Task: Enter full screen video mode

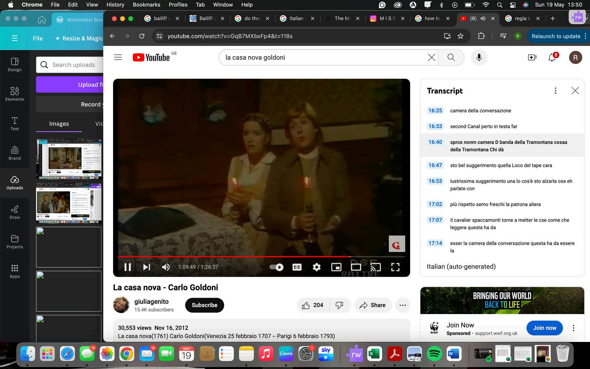Action: click(x=395, y=267)
